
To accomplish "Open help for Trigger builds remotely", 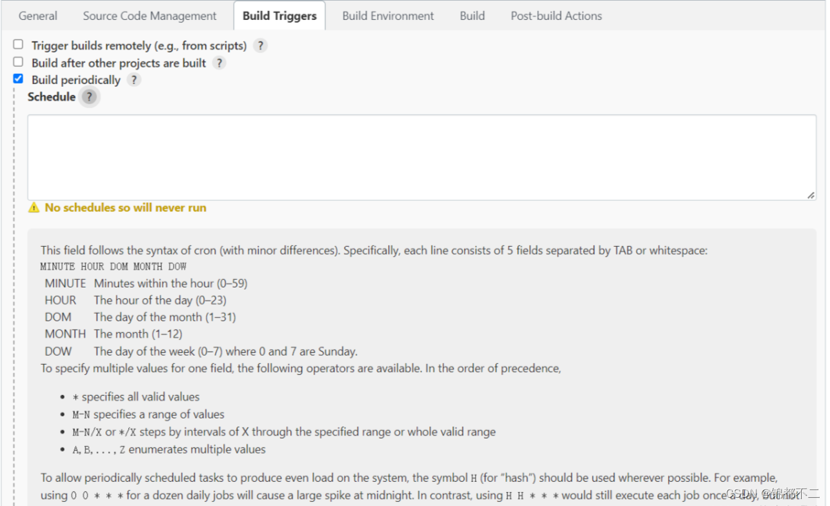I will coord(260,46).
